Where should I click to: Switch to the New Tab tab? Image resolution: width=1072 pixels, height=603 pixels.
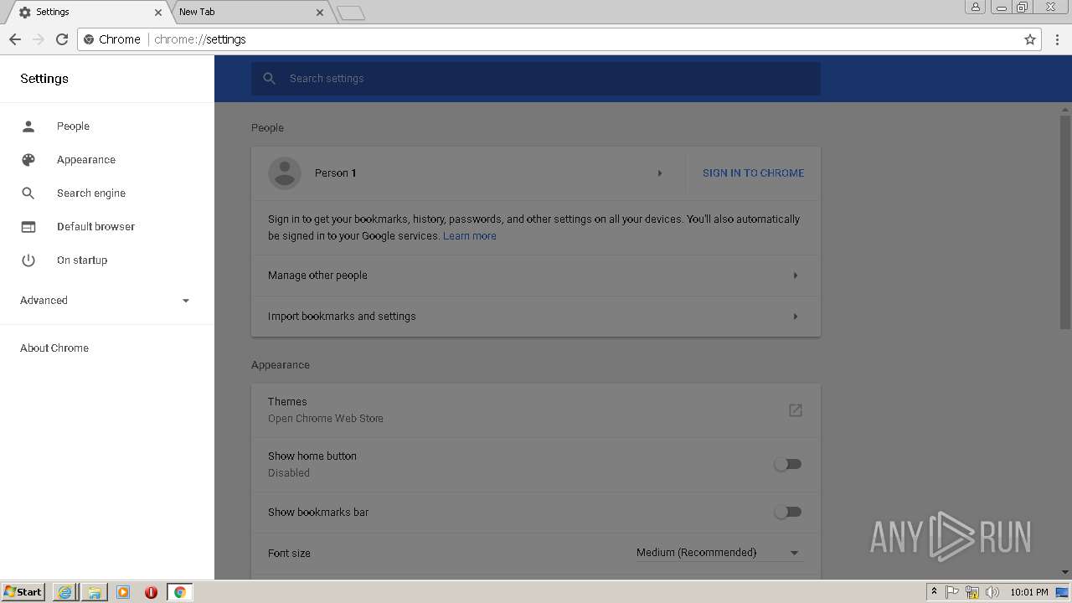(x=250, y=13)
